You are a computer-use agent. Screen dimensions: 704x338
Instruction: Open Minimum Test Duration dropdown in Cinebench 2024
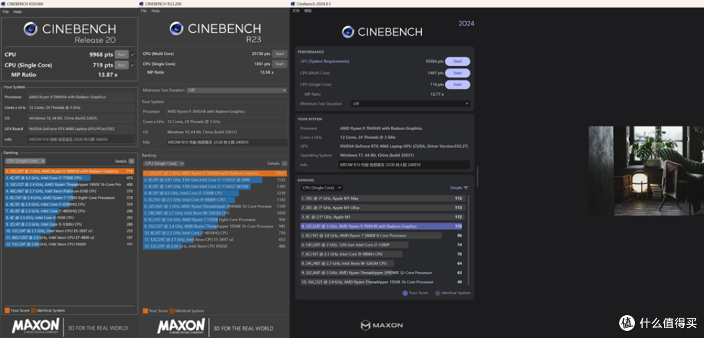point(411,103)
